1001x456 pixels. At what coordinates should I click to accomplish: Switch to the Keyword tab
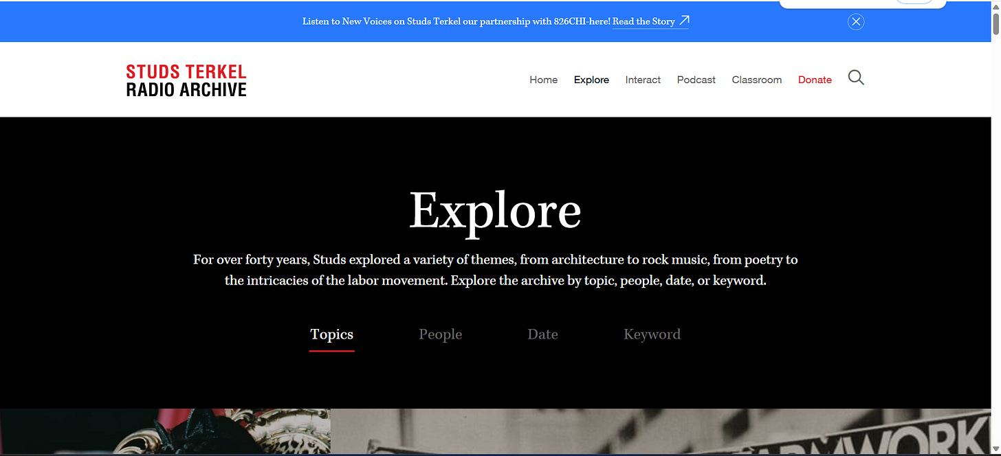(x=652, y=334)
